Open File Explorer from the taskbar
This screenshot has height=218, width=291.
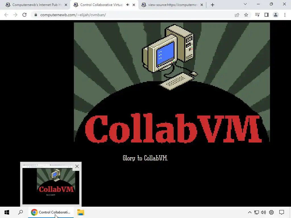tap(81, 212)
